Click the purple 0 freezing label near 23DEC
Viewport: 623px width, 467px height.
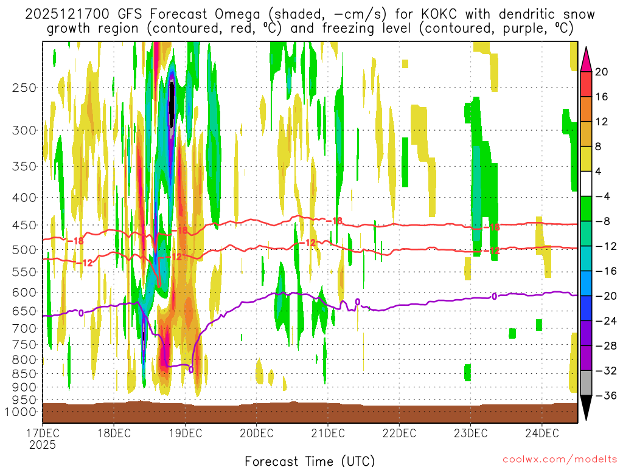click(494, 296)
